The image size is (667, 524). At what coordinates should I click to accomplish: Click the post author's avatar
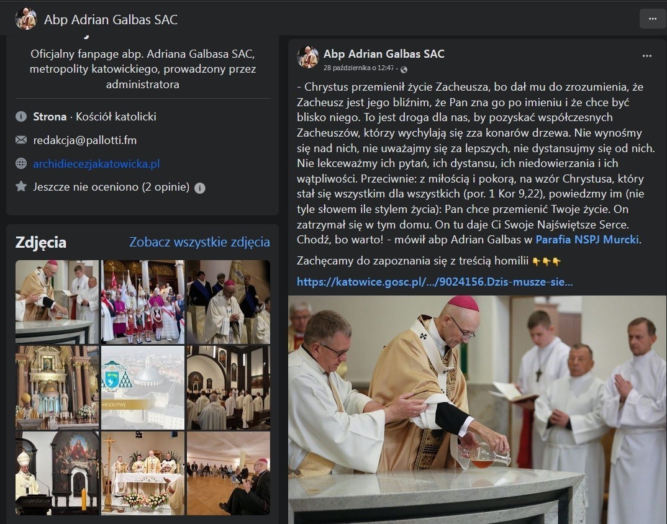(308, 57)
